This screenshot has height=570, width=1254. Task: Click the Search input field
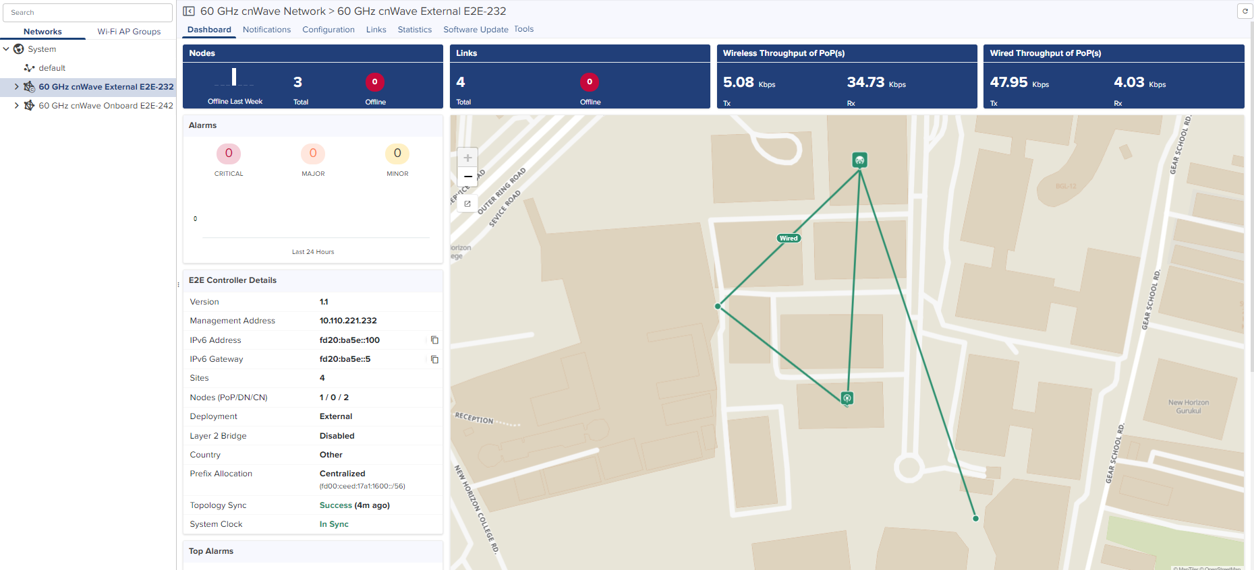point(88,13)
